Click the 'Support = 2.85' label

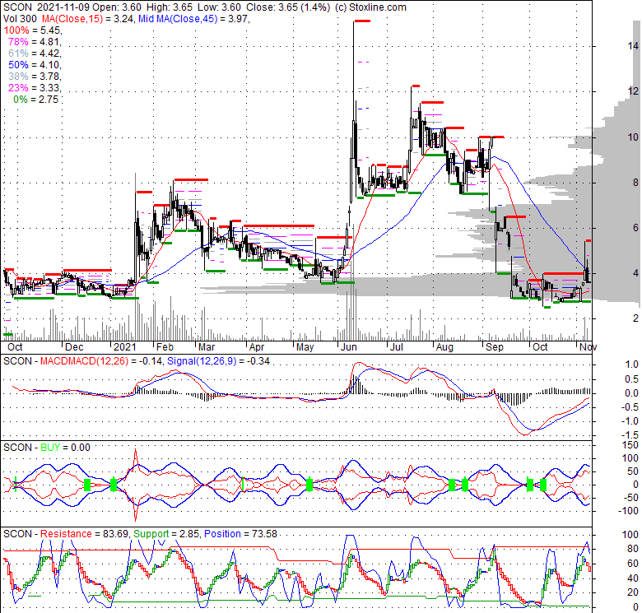coord(166,534)
